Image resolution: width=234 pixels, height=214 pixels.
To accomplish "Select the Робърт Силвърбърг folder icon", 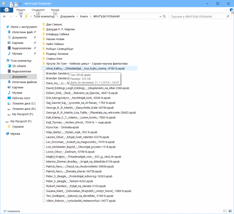I will pyautogui.click(x=43, y=49).
